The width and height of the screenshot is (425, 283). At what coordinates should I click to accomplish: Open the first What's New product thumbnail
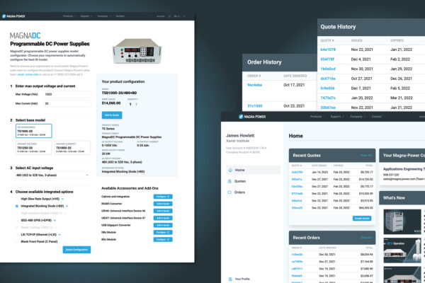coord(402,221)
